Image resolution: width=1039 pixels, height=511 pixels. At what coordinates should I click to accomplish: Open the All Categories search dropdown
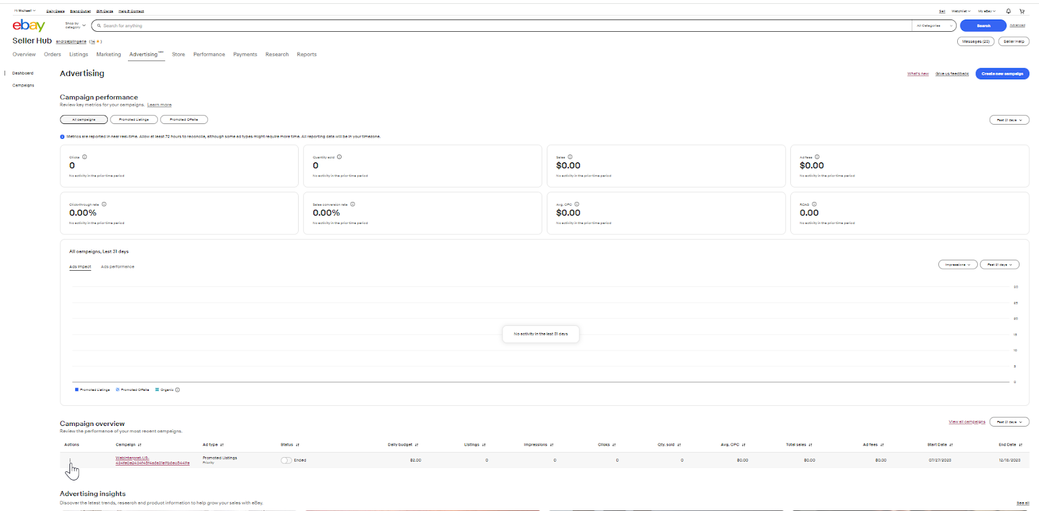pyautogui.click(x=934, y=26)
